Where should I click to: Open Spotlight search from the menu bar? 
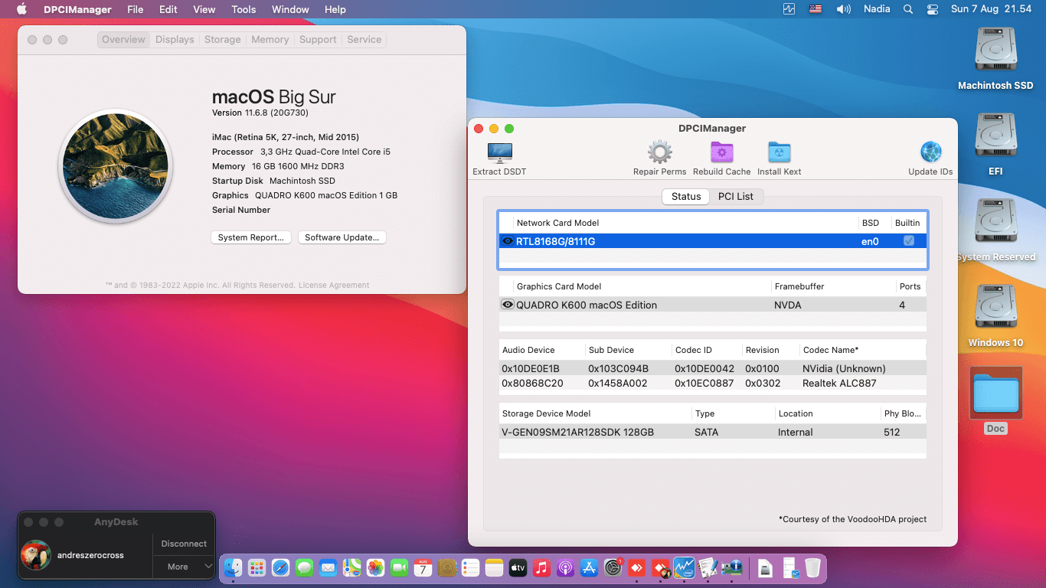(x=907, y=9)
